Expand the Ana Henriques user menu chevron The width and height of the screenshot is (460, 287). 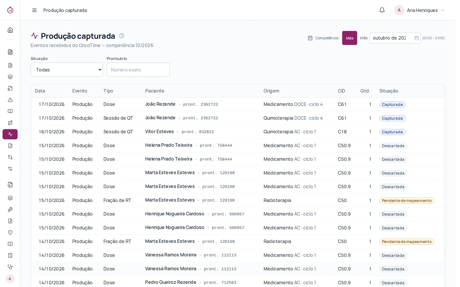coord(443,10)
